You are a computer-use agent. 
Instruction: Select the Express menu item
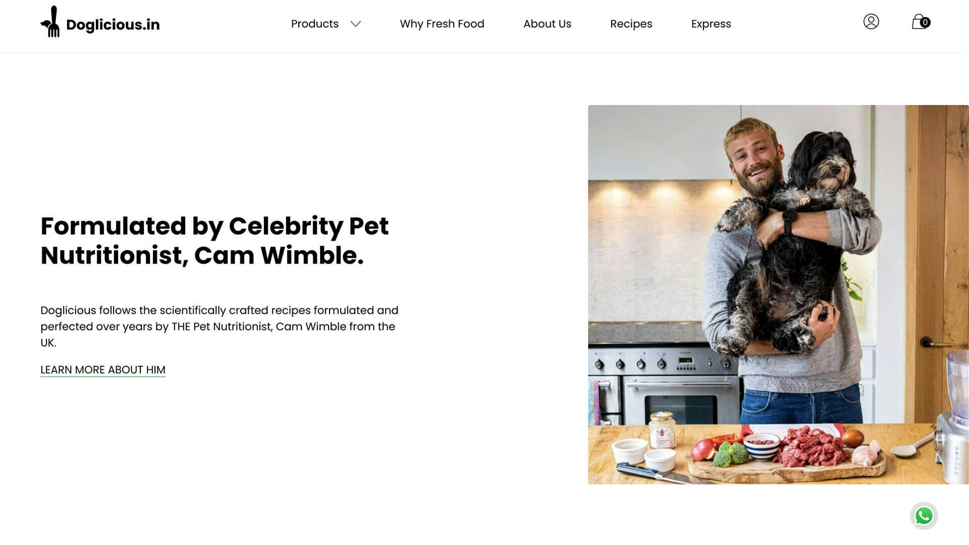711,24
